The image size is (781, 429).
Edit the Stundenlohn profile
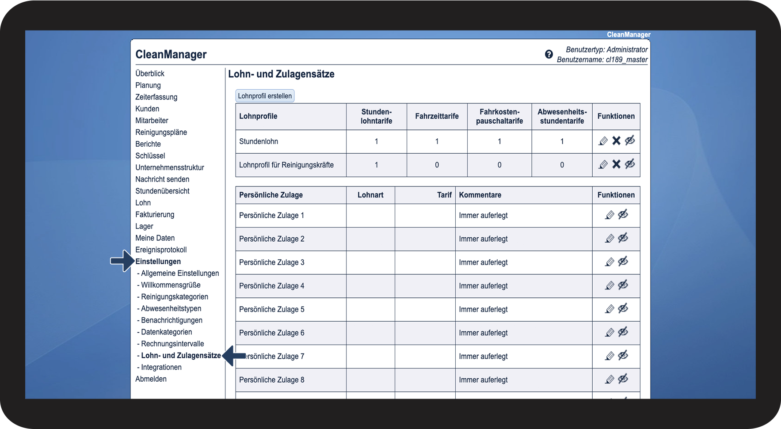[x=603, y=141]
